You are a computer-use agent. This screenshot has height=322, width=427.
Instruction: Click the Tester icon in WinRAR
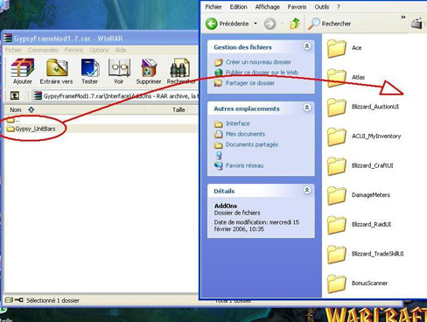tap(89, 72)
